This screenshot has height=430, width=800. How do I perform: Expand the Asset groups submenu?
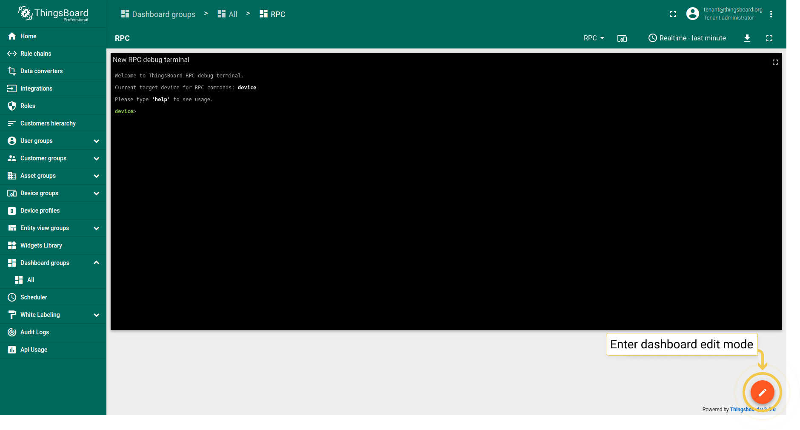click(x=97, y=176)
